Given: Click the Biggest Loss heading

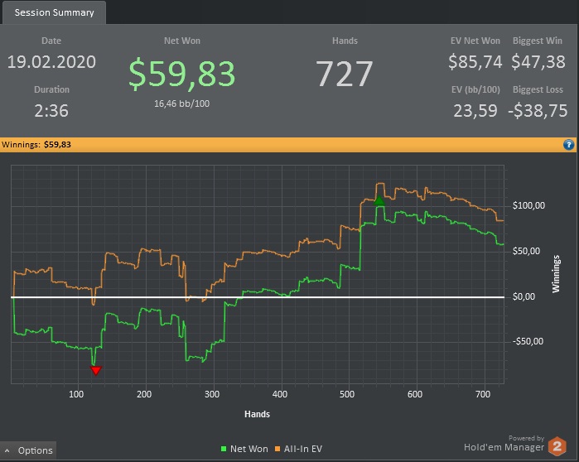Looking at the screenshot, I should pyautogui.click(x=538, y=89).
